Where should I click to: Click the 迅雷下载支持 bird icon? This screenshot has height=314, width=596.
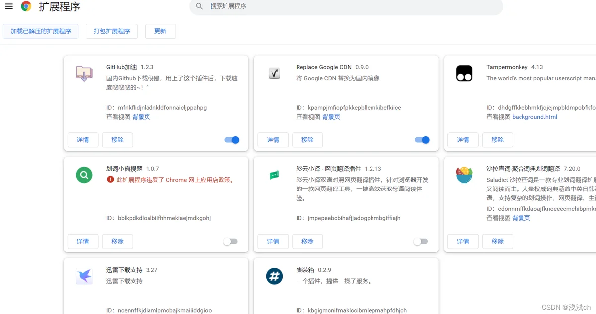tap(84, 276)
